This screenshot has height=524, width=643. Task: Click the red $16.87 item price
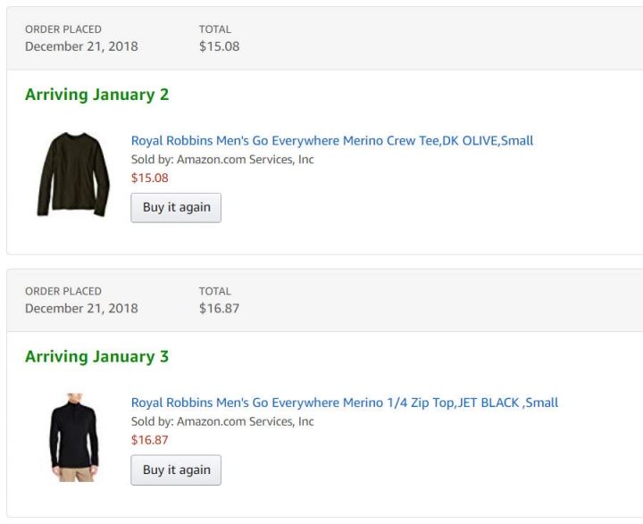coord(149,439)
